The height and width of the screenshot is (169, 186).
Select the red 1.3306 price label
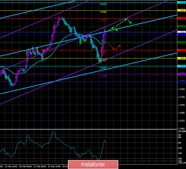pyautogui.click(x=182, y=18)
